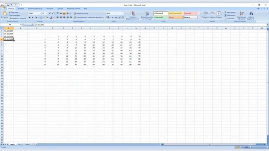Toggle underline formatting

36,18
